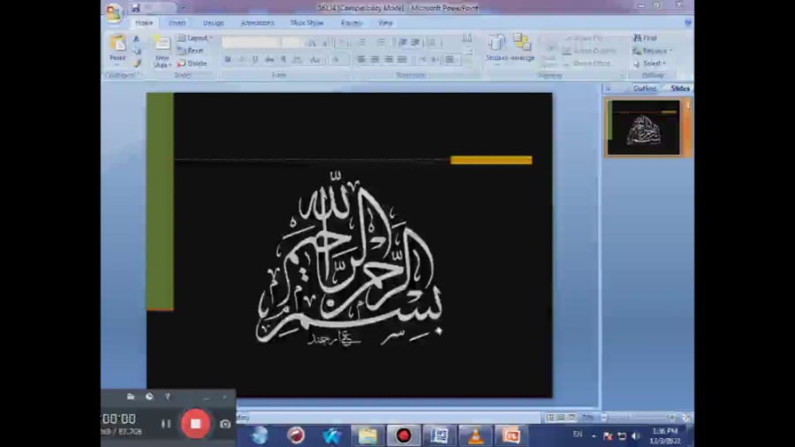
Task: Open the recorder's output folder icon
Action: point(131,397)
